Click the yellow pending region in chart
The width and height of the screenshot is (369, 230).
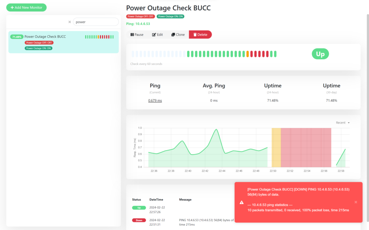pyautogui.click(x=276, y=147)
